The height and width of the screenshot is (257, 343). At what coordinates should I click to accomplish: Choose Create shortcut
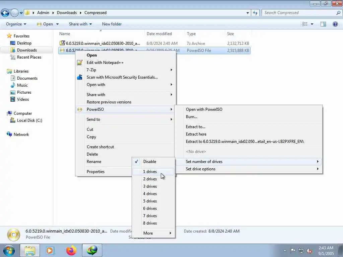126,147
